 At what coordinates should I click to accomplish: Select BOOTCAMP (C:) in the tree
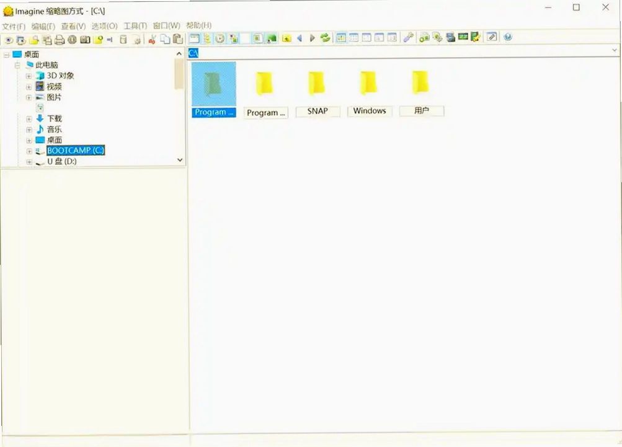click(76, 150)
